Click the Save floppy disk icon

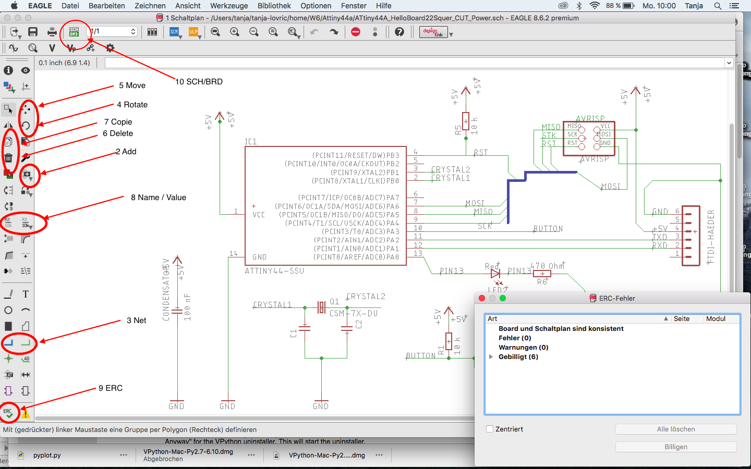click(x=33, y=32)
